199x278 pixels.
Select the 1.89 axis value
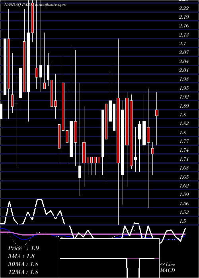click(184, 106)
